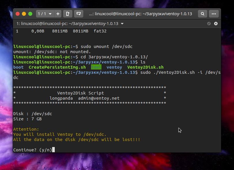Viewport: 234px width, 170px height.
Task: Minimize using the yellow window button
Action: pos(24,14)
